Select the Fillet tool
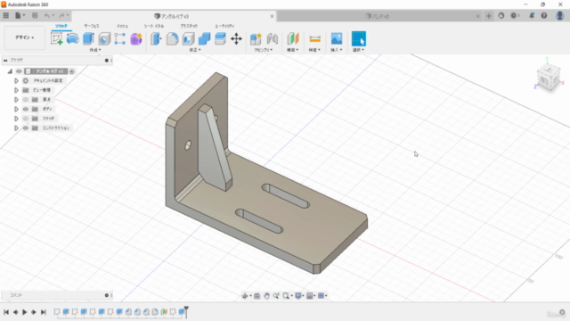570x321 pixels. coord(172,38)
